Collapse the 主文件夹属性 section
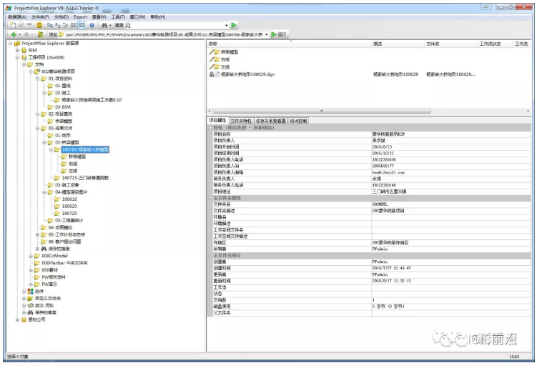The width and height of the screenshot is (537, 368). point(210,198)
